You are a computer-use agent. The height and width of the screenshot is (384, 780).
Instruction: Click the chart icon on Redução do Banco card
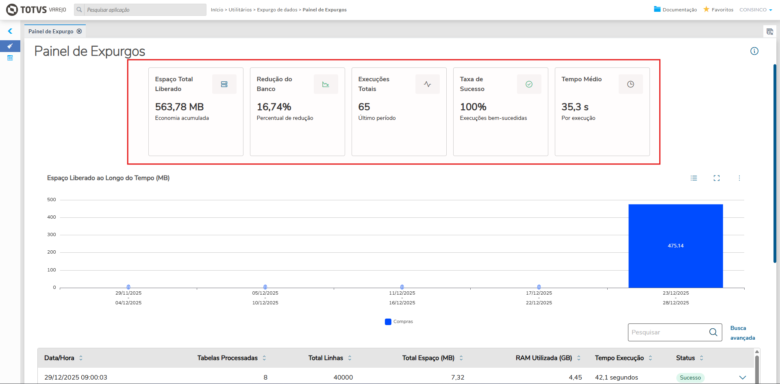coord(326,84)
